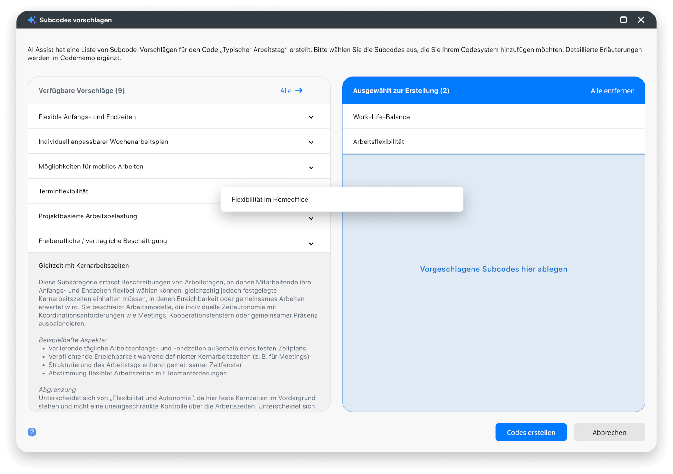Maximize the Subcodes vorschlagen dialog

click(623, 20)
